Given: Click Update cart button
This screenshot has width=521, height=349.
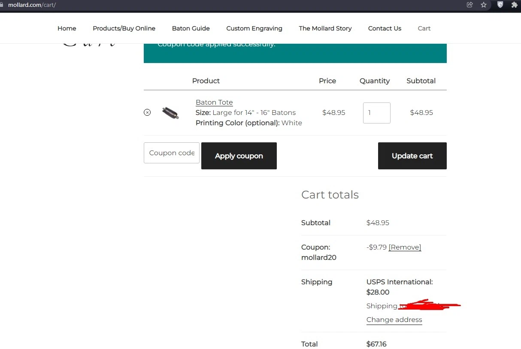Looking at the screenshot, I should (x=412, y=156).
